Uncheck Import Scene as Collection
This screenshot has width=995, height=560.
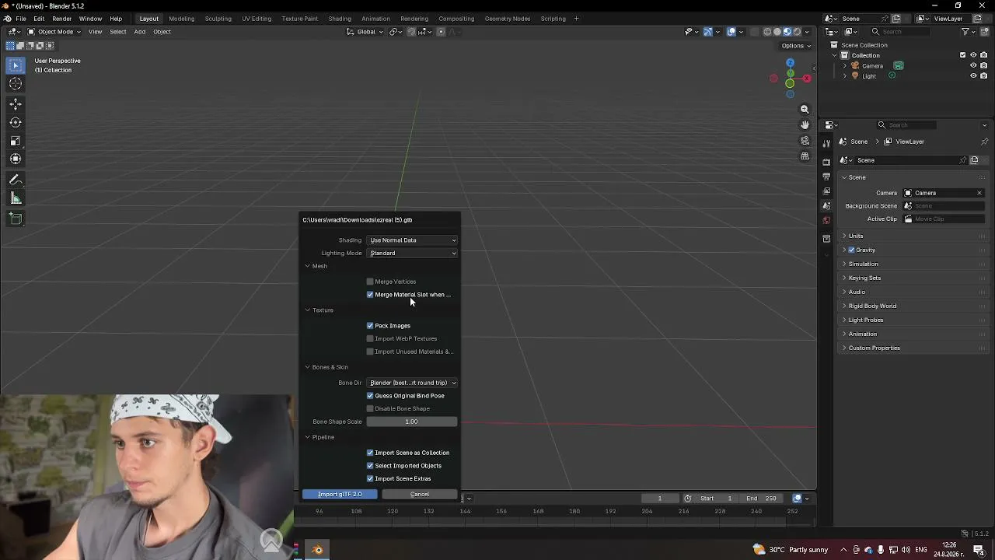pos(370,453)
